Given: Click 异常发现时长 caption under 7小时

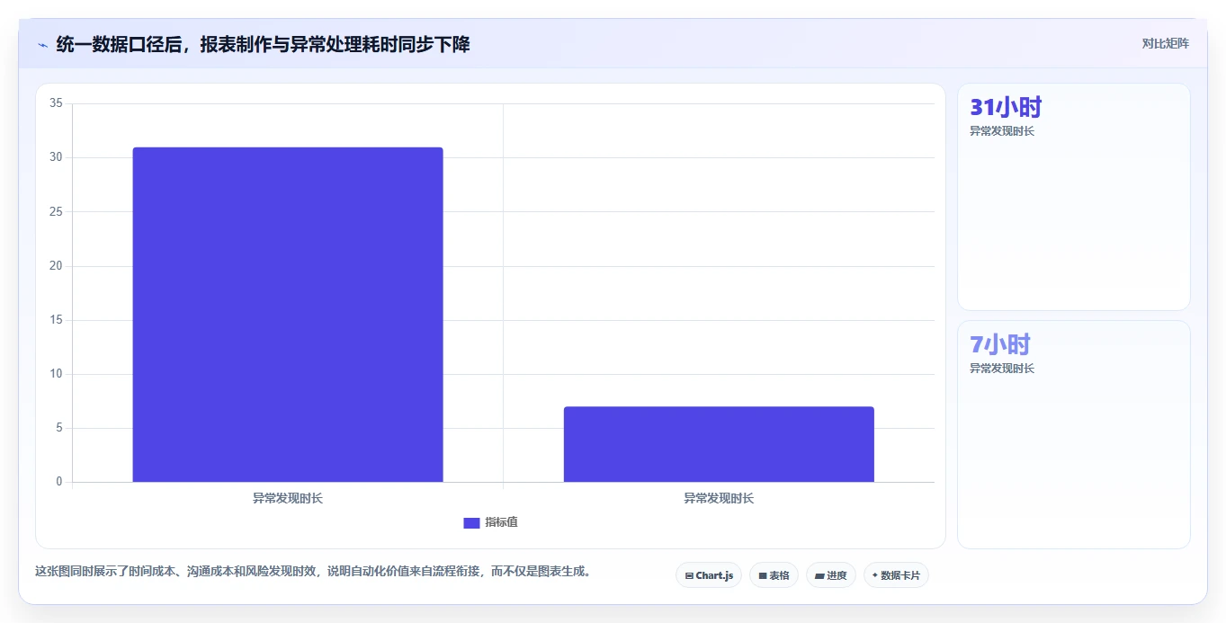Looking at the screenshot, I should click(1002, 369).
